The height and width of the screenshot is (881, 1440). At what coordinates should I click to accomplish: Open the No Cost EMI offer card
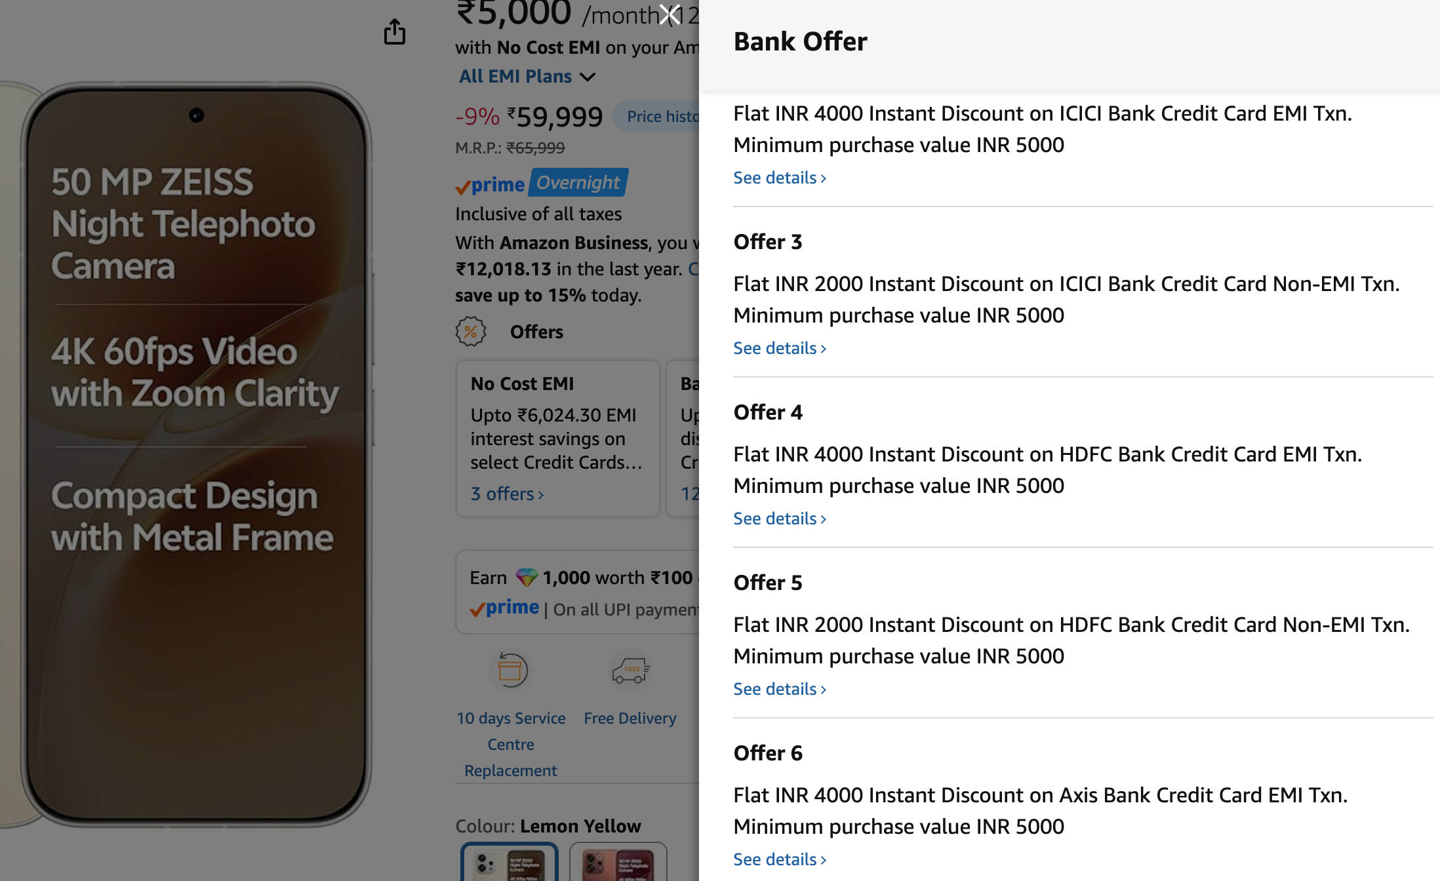click(x=558, y=439)
